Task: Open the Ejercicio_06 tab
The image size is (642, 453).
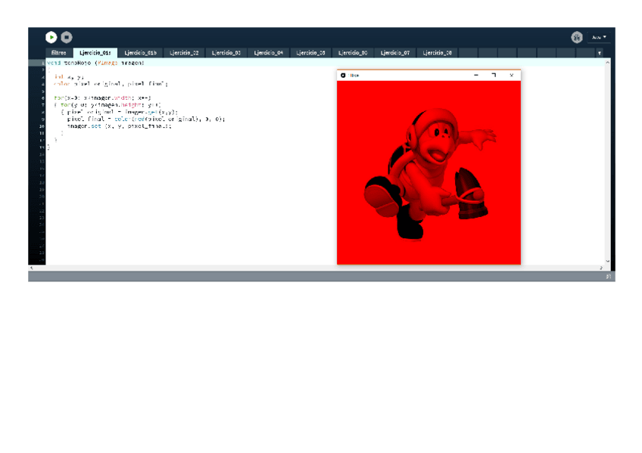Action: [x=353, y=53]
